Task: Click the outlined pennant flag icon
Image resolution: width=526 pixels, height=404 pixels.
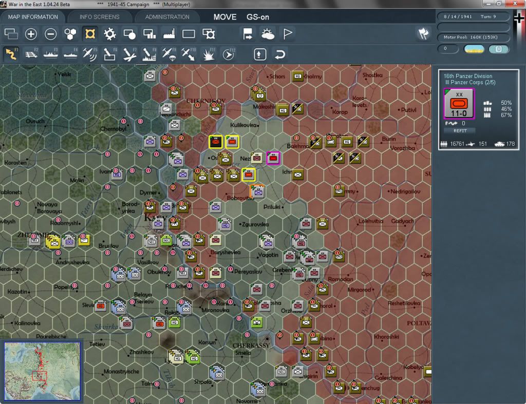Action: [x=288, y=34]
